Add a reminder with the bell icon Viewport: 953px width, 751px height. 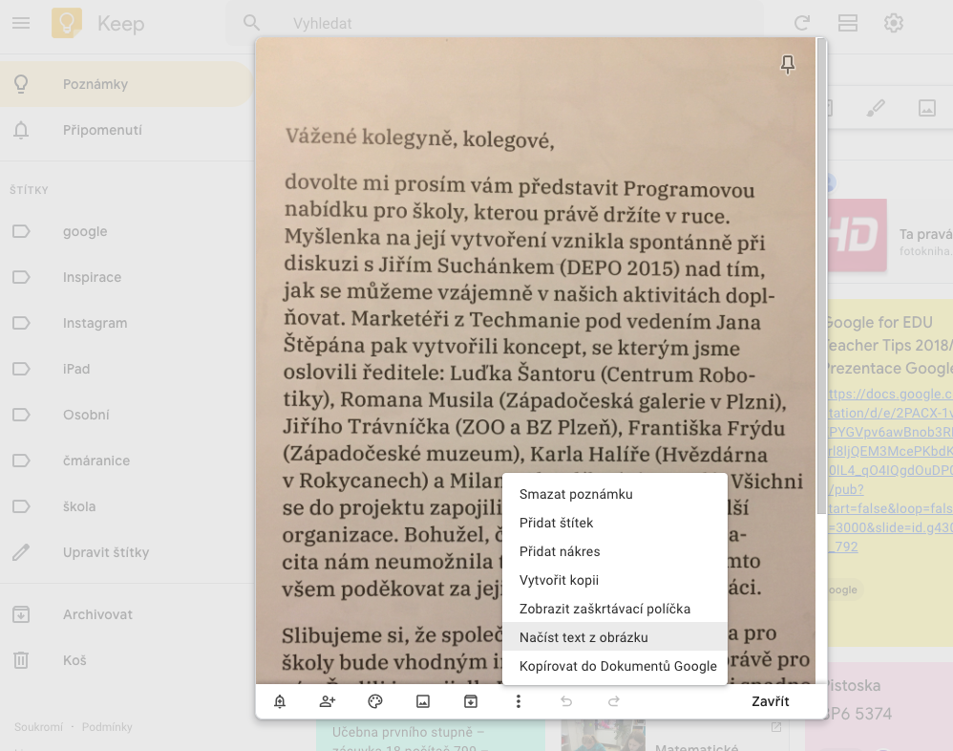point(280,701)
